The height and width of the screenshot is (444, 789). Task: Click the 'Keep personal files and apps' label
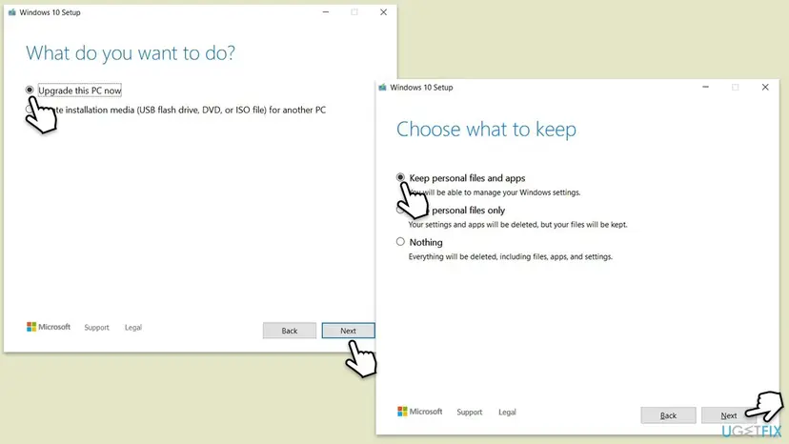(x=467, y=178)
